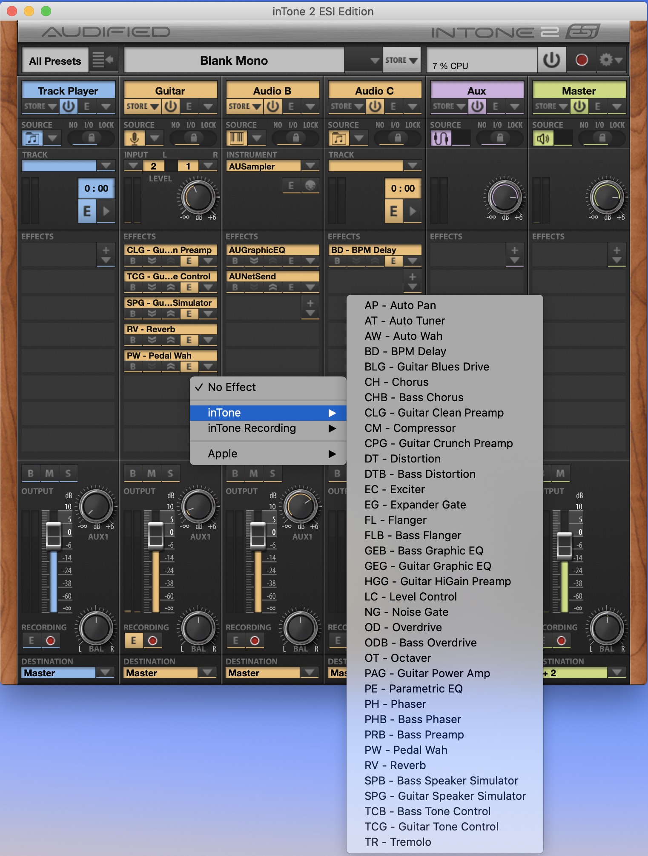Screen dimensions: 648x856
Task: Click Master speaker source icon
Action: pos(543,138)
